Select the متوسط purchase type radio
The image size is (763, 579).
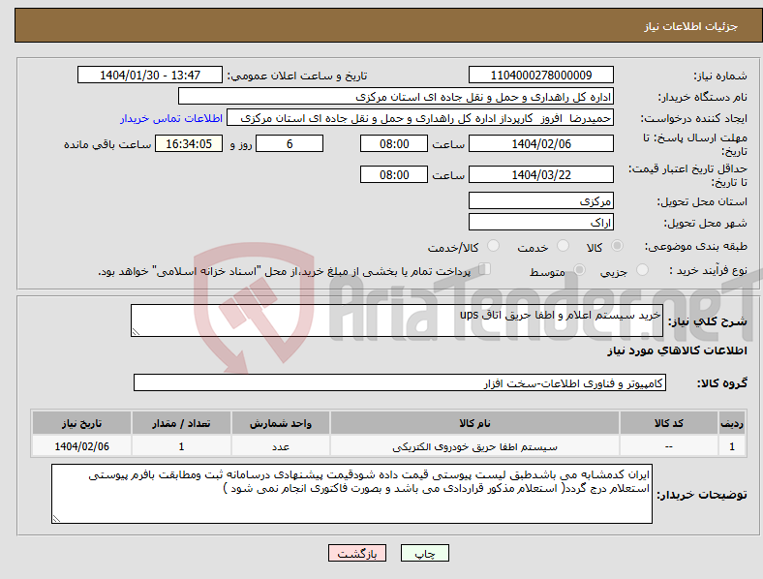click(579, 269)
